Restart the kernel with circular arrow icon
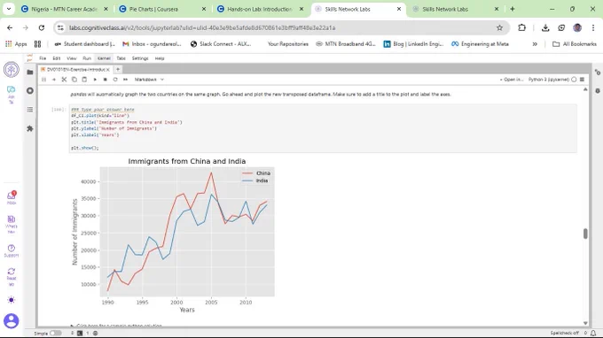603x338 pixels. pyautogui.click(x=115, y=80)
